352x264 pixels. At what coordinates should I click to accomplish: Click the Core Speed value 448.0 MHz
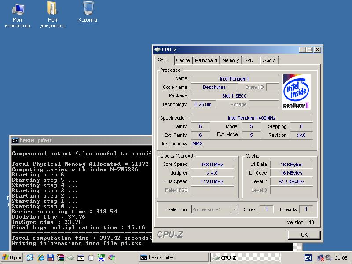click(x=212, y=165)
